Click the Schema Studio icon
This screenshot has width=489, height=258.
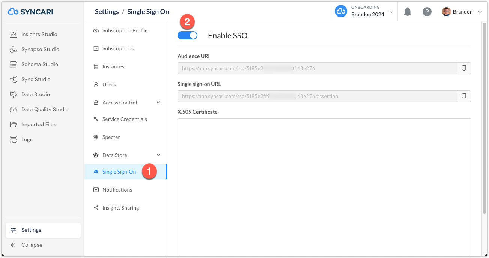[13, 64]
